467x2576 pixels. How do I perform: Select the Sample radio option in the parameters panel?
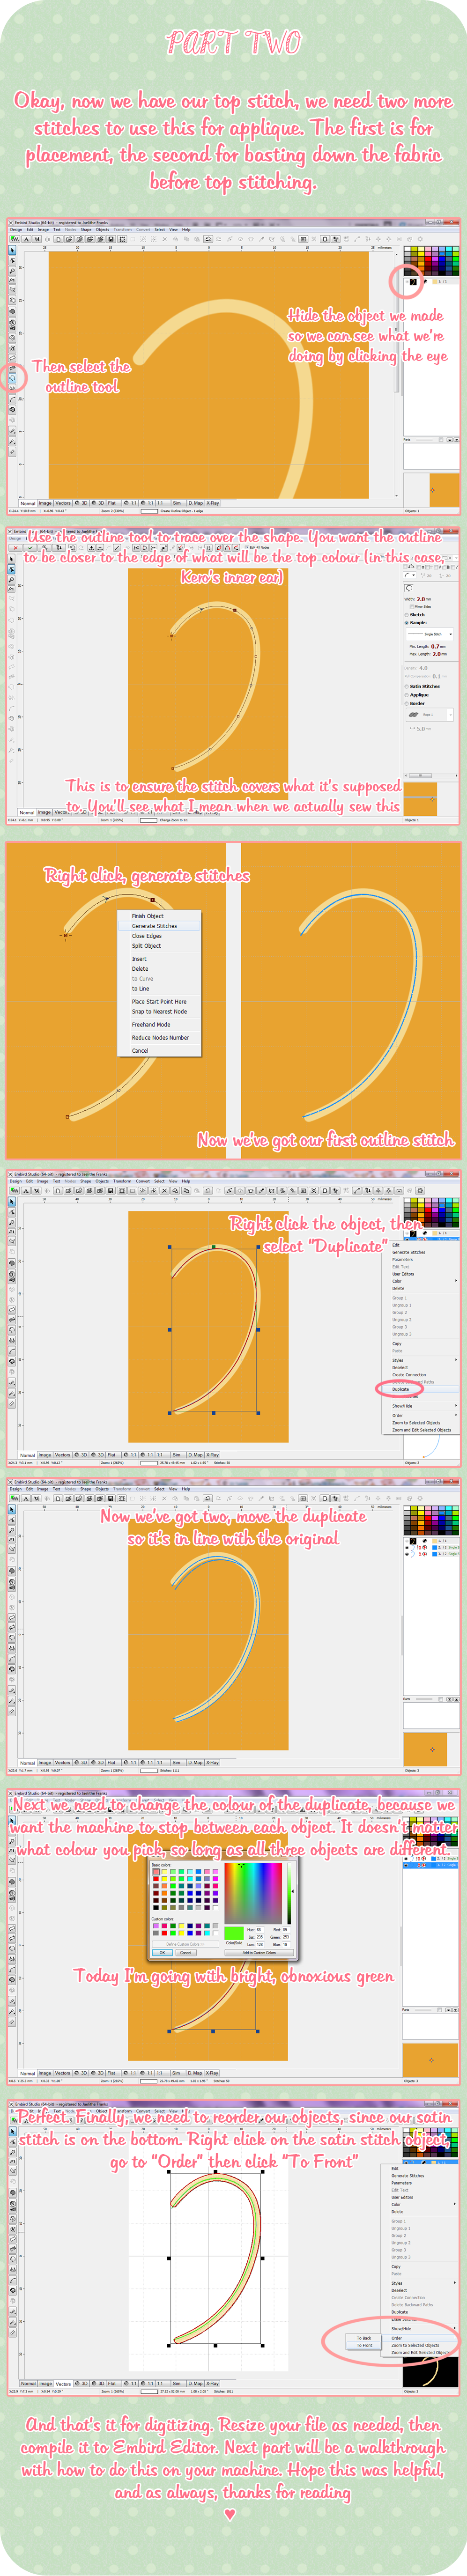(x=417, y=622)
